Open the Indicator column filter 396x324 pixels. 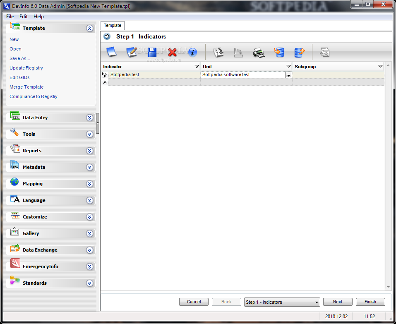click(x=197, y=67)
